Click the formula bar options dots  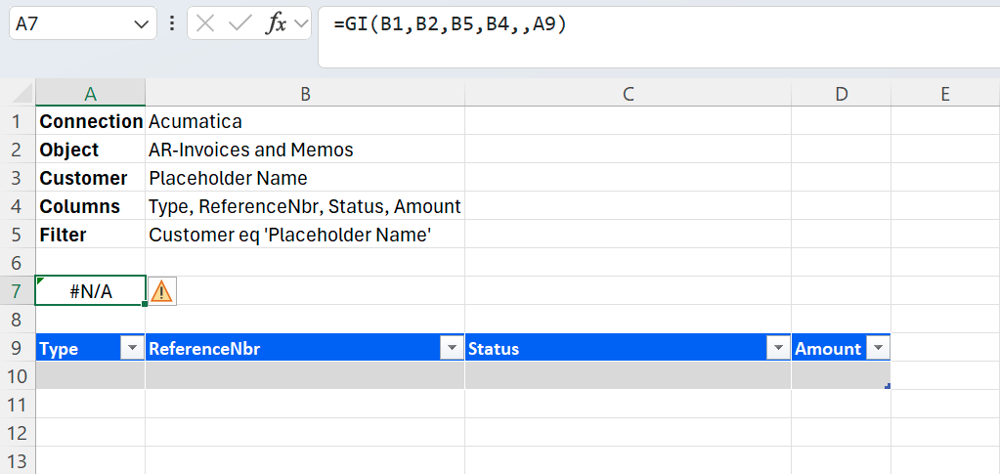coord(172,24)
